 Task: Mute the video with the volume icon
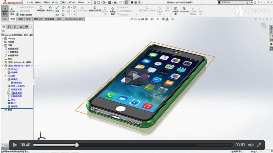click(x=251, y=145)
